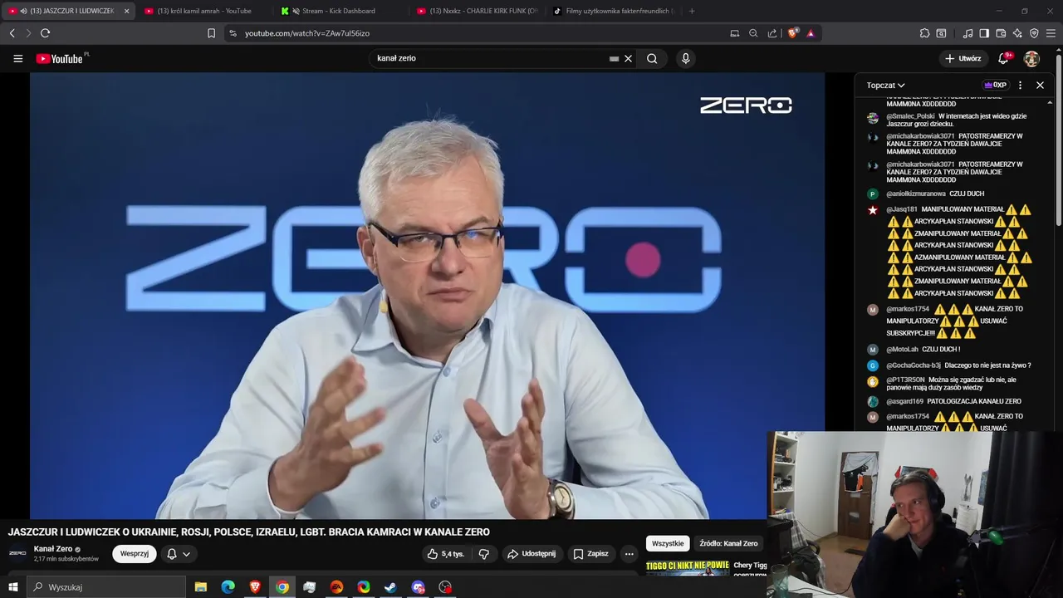Open the Brave VPN shield icon

pyautogui.click(x=1034, y=33)
